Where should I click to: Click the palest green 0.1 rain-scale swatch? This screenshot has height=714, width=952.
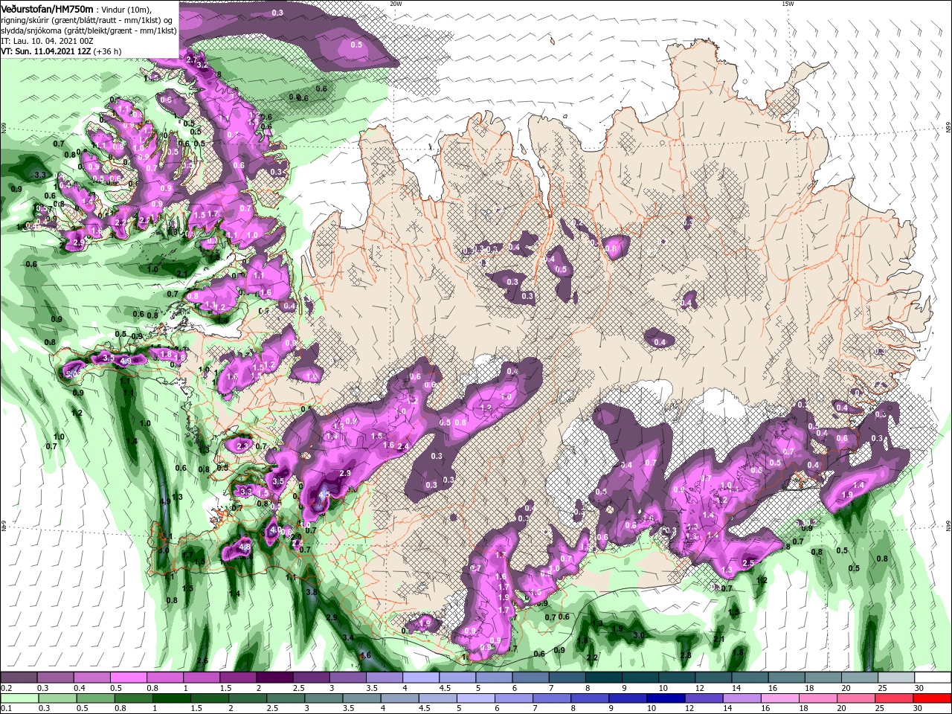click(x=19, y=698)
